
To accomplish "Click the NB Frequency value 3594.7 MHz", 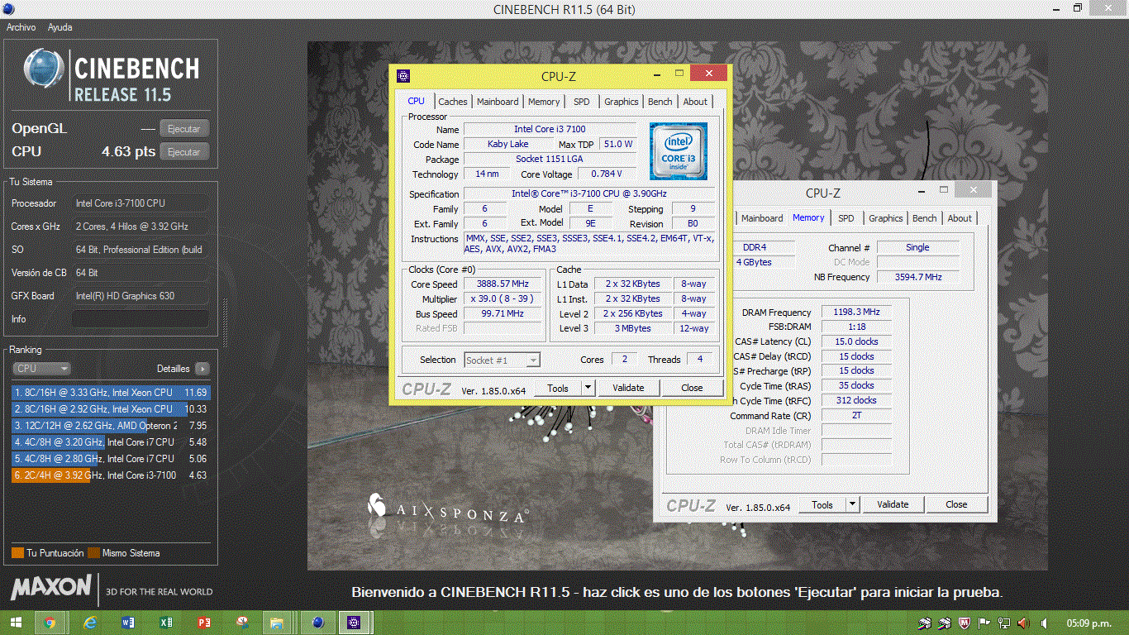I will click(x=918, y=277).
